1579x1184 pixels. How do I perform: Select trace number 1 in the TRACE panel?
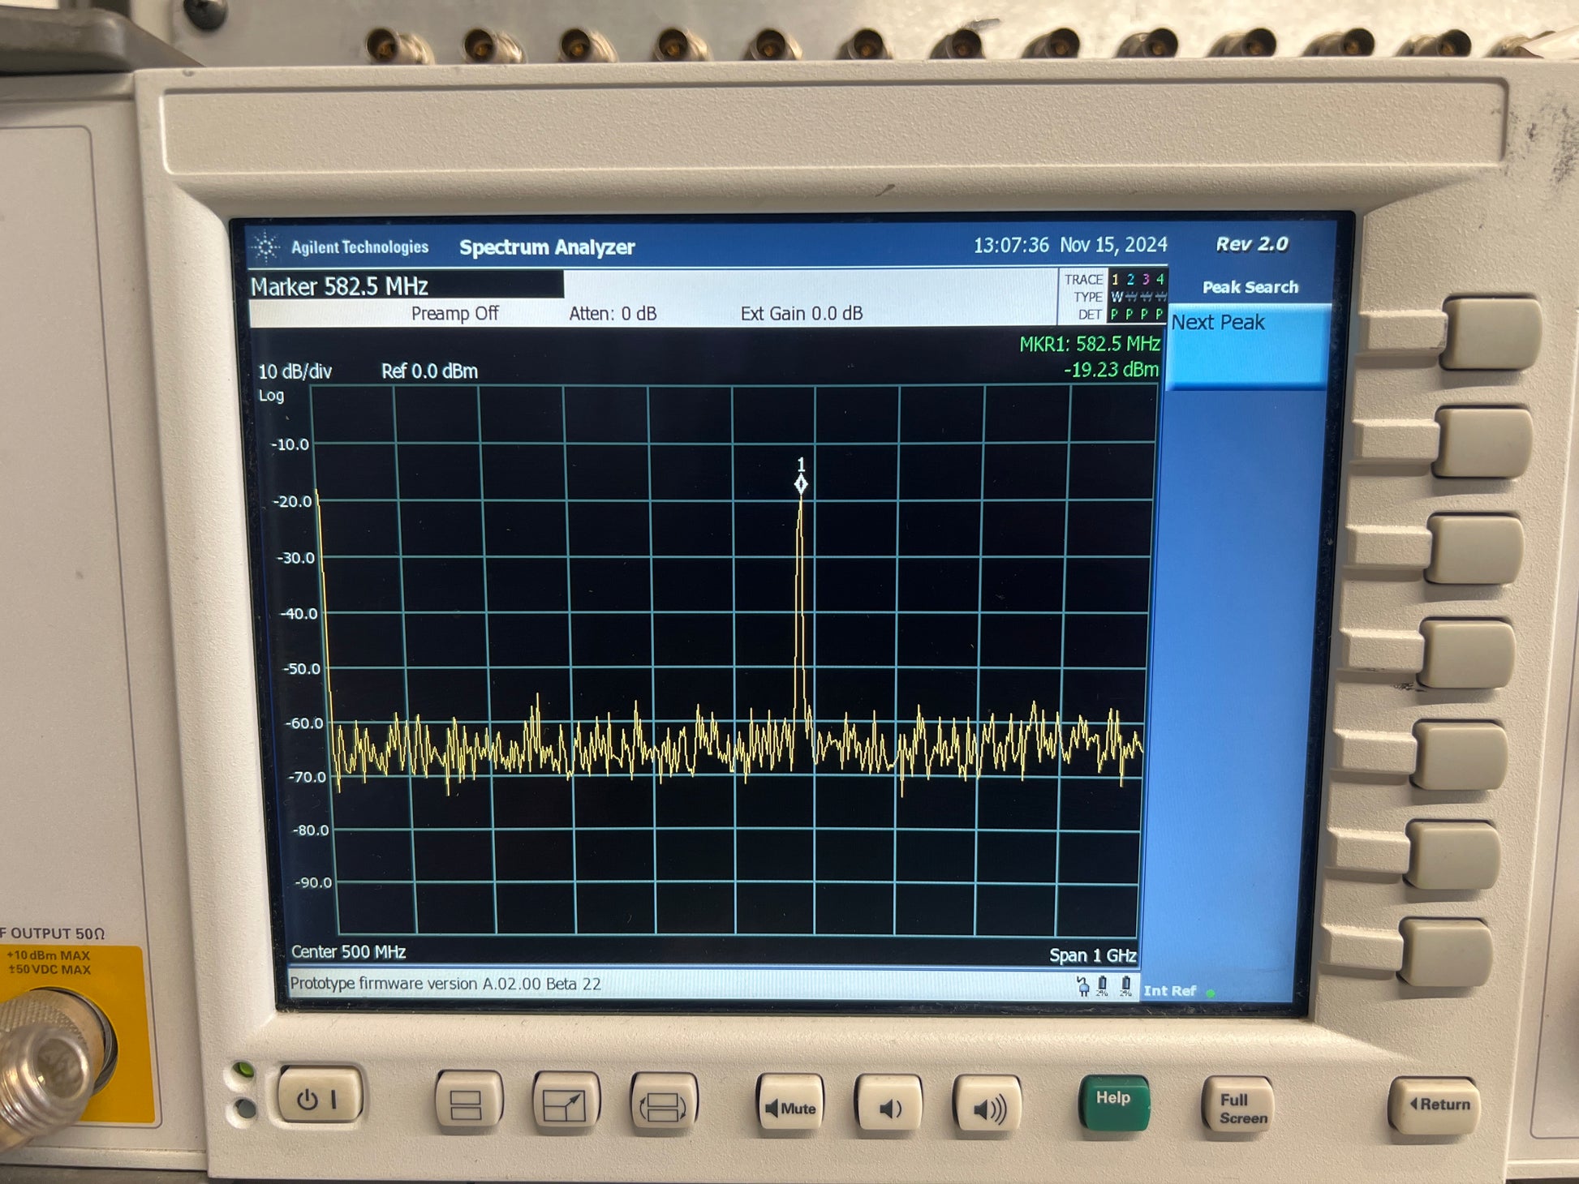pos(1115,279)
